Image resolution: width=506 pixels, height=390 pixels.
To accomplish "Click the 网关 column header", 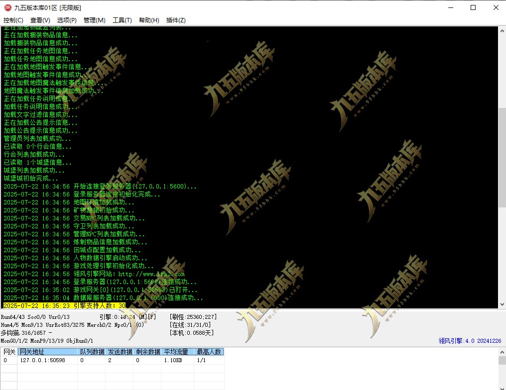I will [9, 352].
